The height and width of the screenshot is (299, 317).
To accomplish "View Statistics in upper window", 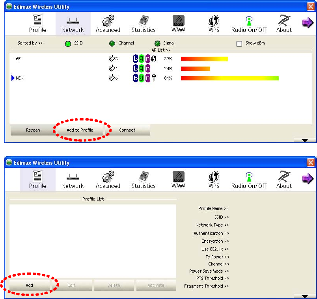I will click(x=144, y=23).
